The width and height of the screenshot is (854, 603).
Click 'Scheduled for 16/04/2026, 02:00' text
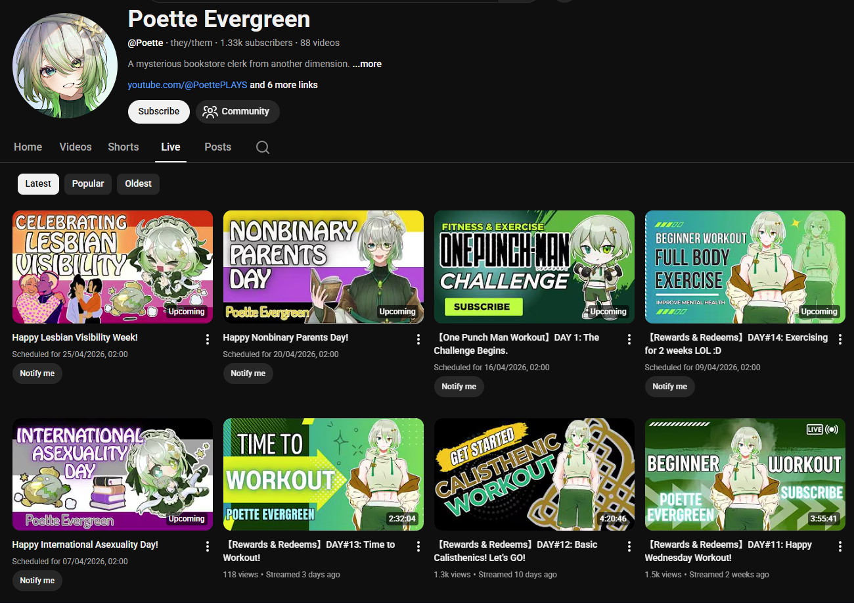click(492, 368)
